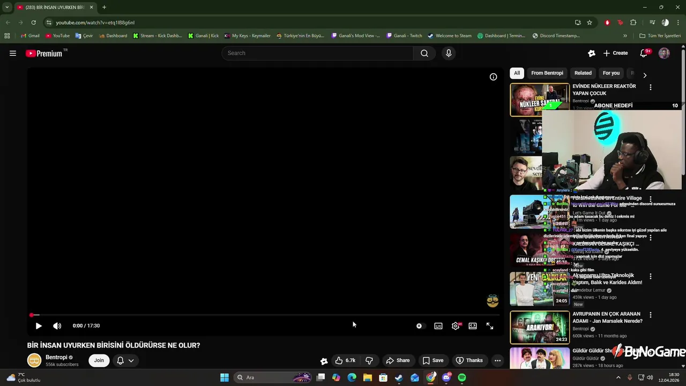
Task: Open Discord Timestamp bookmark
Action: point(556,36)
